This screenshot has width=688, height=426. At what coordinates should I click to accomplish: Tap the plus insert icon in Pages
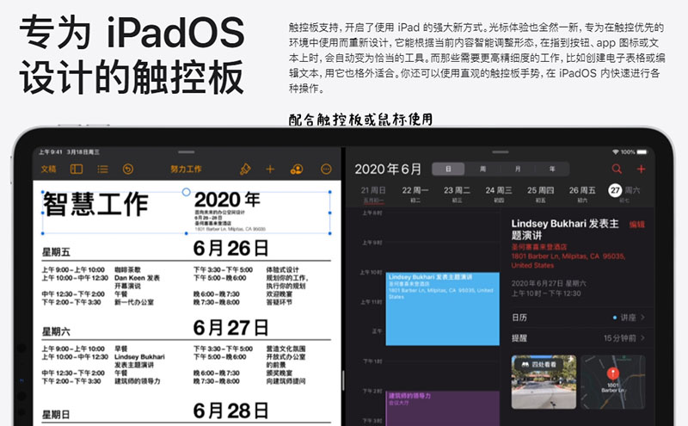pyautogui.click(x=270, y=169)
